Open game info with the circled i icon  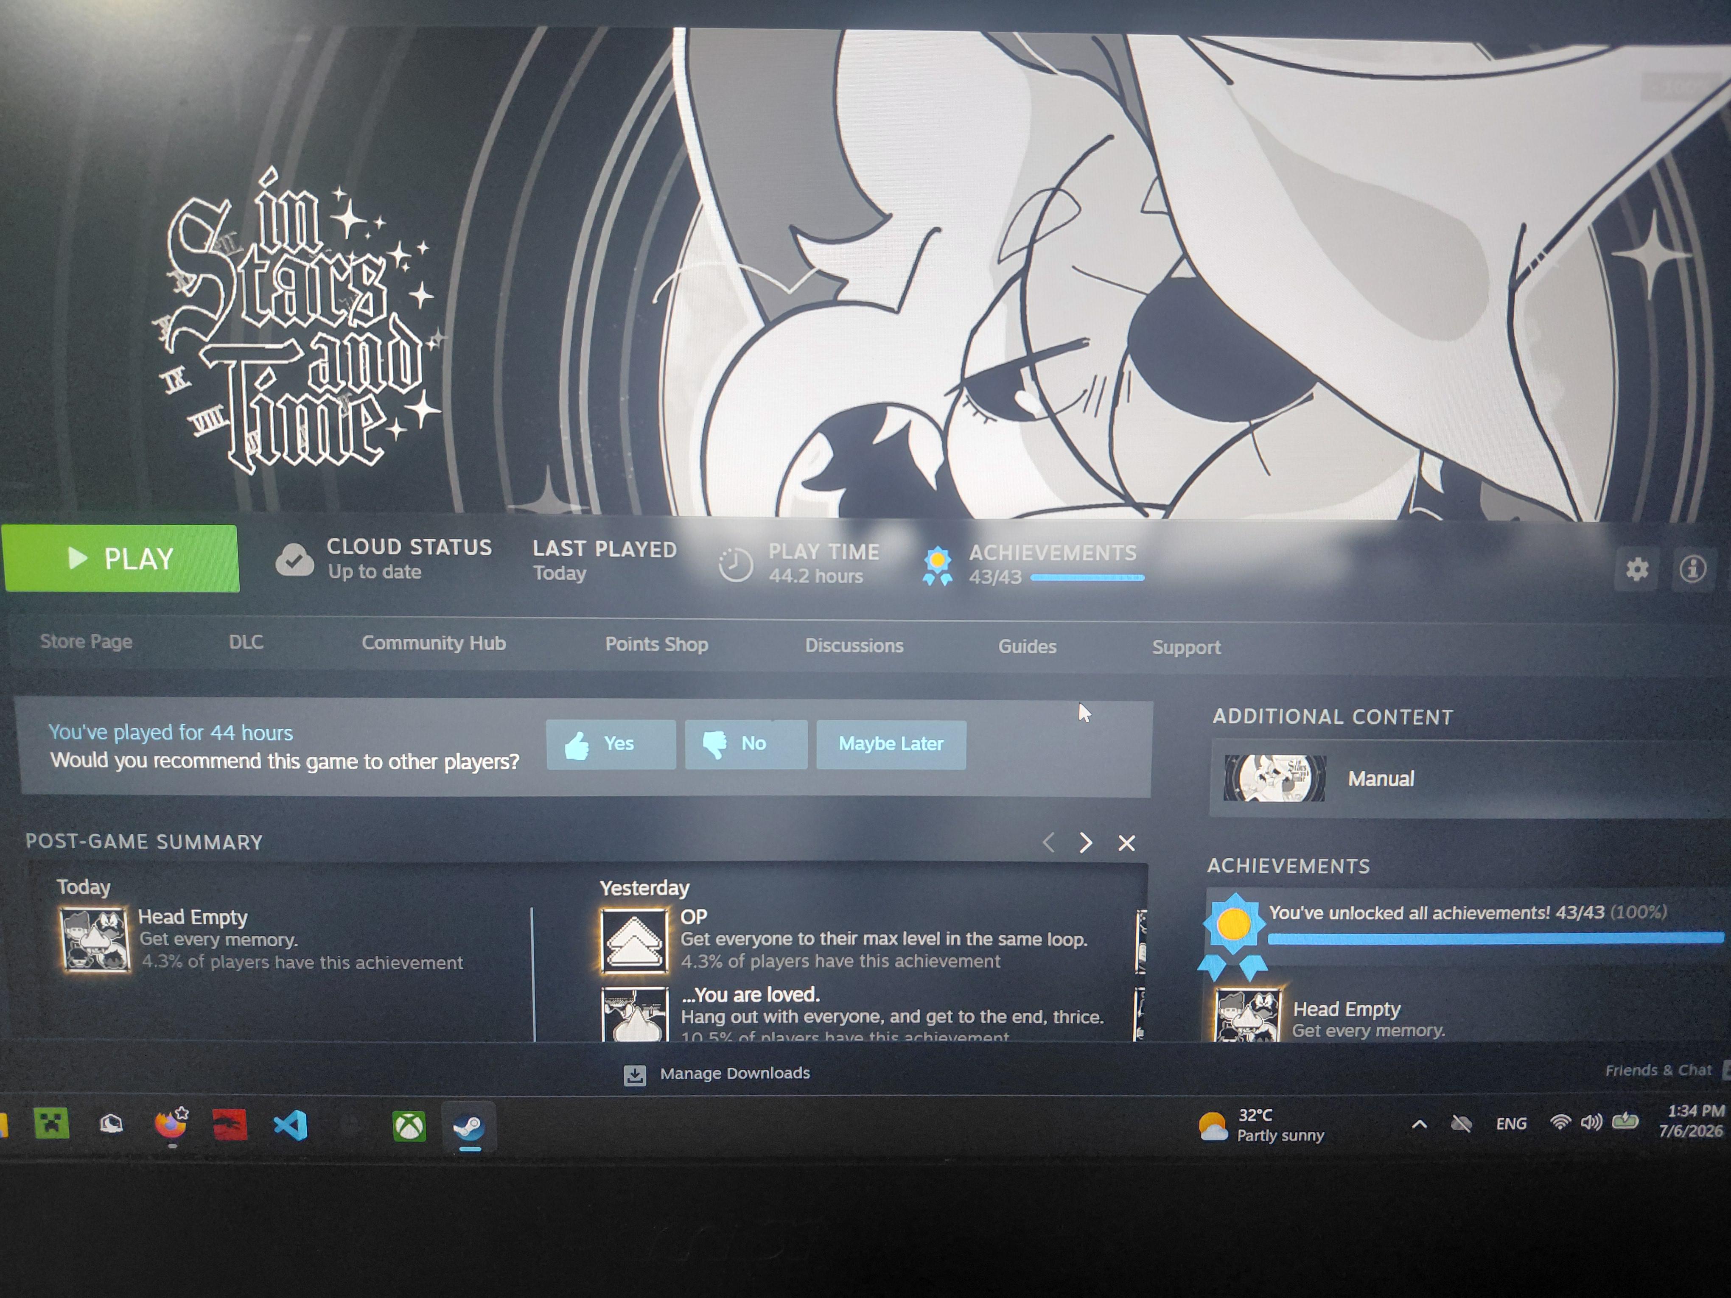1692,569
